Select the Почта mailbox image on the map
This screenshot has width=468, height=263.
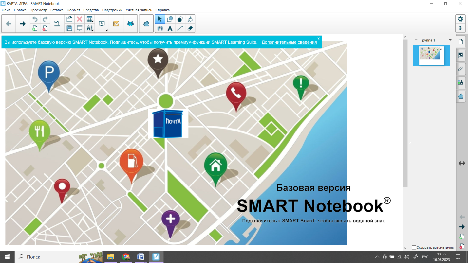tap(168, 123)
